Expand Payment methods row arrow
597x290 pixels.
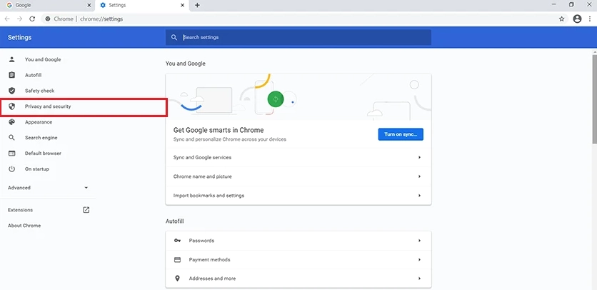[x=419, y=259]
